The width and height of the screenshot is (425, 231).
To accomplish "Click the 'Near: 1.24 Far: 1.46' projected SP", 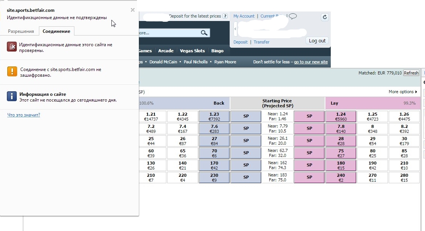I will pos(278,116).
